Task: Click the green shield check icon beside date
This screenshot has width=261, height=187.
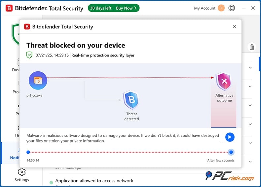Action: coord(29,55)
